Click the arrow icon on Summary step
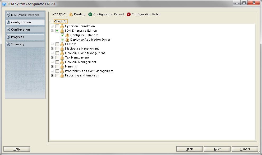 pos(8,44)
